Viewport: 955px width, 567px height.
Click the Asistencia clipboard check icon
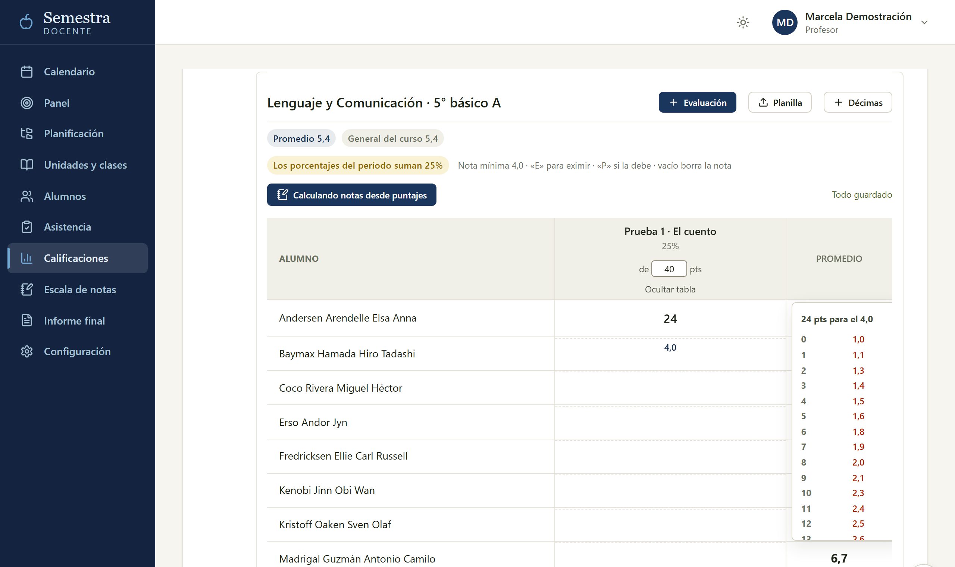27,227
